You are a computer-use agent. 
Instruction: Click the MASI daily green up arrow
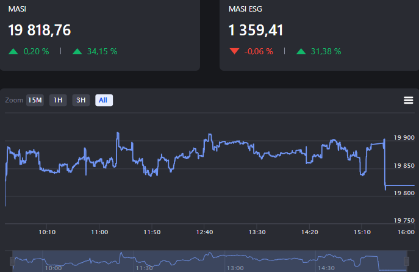pyautogui.click(x=13, y=51)
